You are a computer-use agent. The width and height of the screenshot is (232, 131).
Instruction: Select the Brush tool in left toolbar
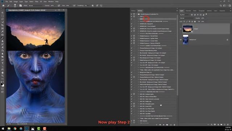[x=3, y=38]
